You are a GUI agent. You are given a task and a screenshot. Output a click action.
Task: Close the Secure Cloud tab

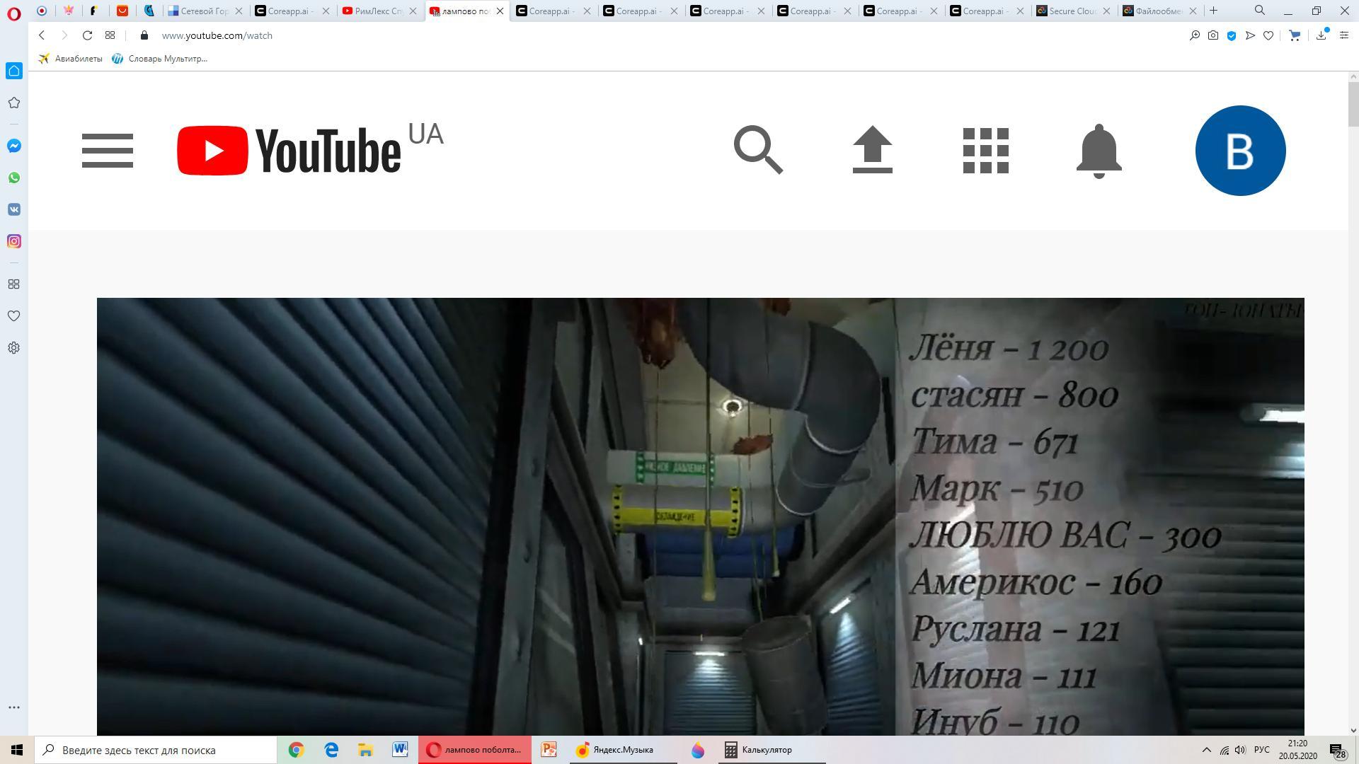click(x=1106, y=11)
